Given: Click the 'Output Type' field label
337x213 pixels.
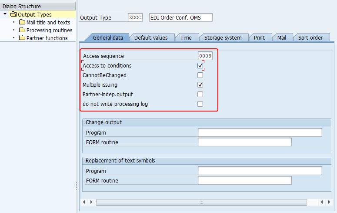Looking at the screenshot, I should [x=96, y=18].
